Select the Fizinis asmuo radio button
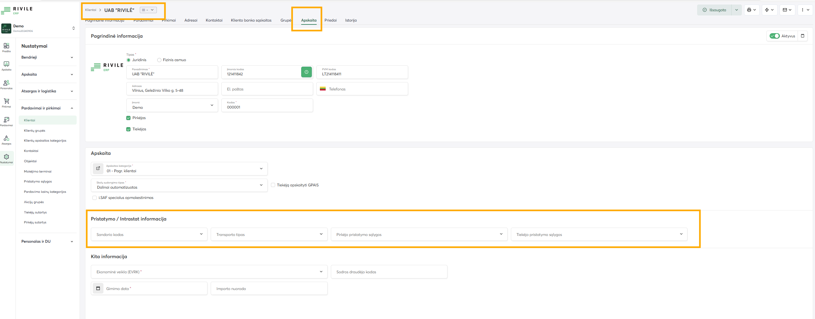The height and width of the screenshot is (319, 815). coord(159,60)
